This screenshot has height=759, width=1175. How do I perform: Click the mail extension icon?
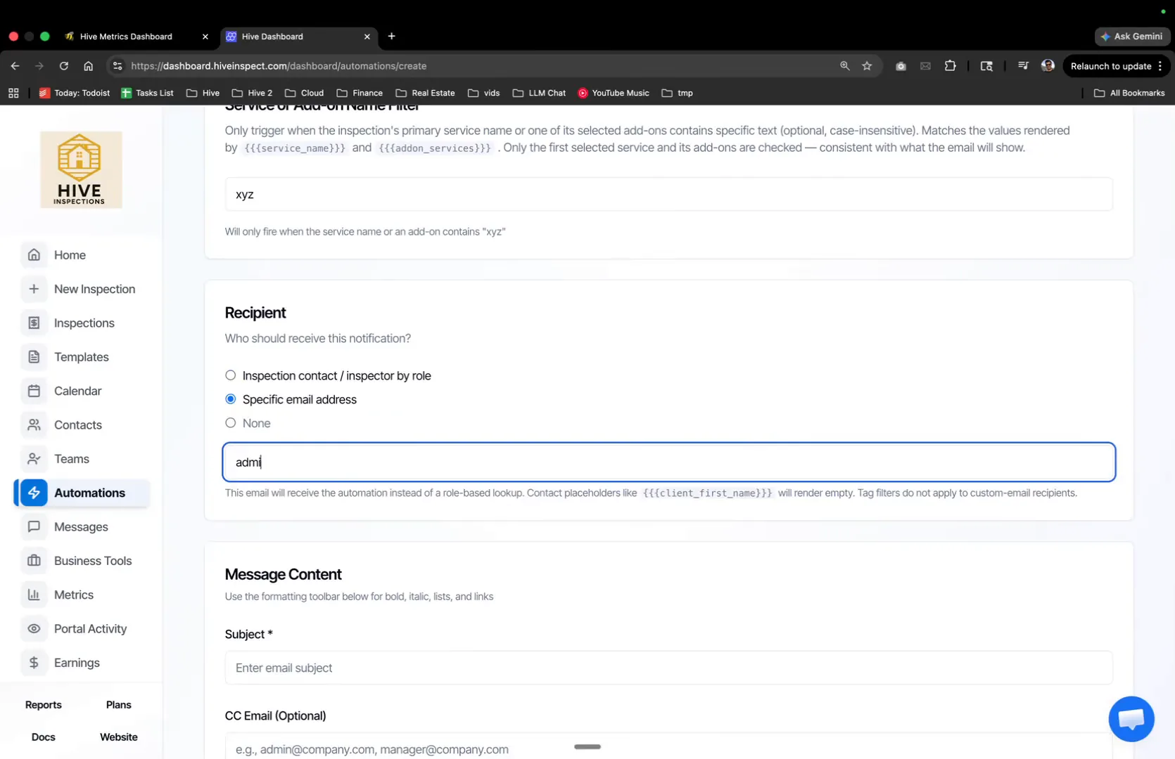pos(925,66)
